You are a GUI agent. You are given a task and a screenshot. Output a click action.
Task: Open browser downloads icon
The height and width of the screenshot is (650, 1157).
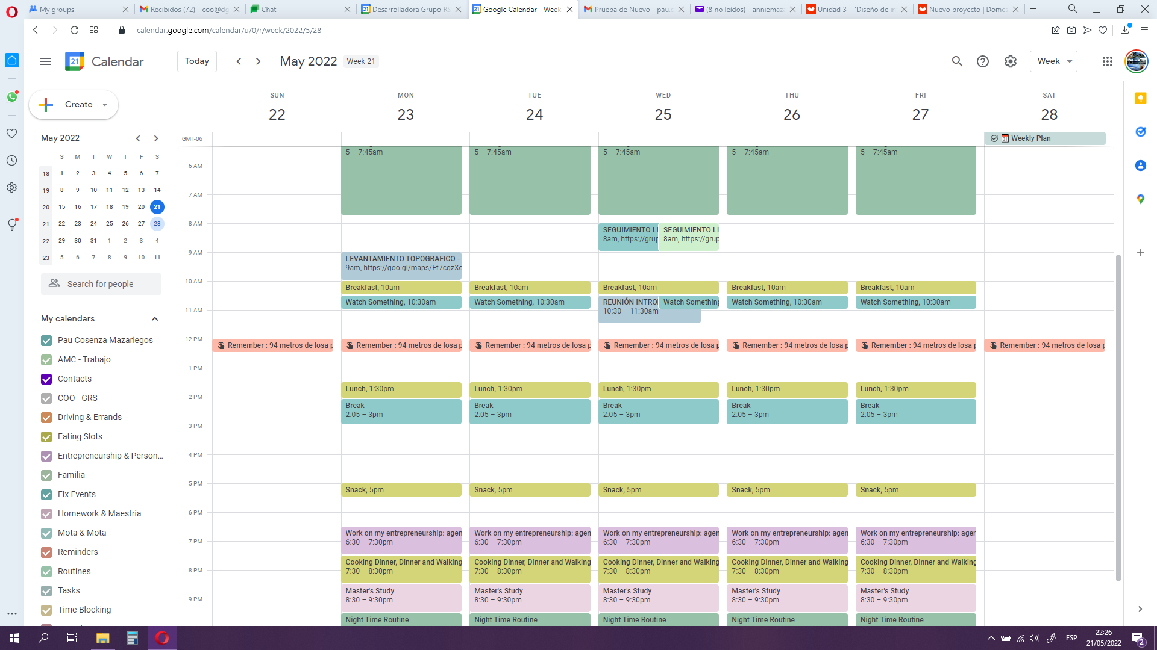1125,30
